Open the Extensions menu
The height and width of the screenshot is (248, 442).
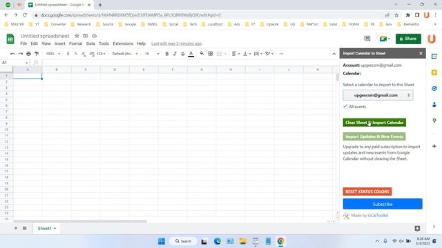123,43
